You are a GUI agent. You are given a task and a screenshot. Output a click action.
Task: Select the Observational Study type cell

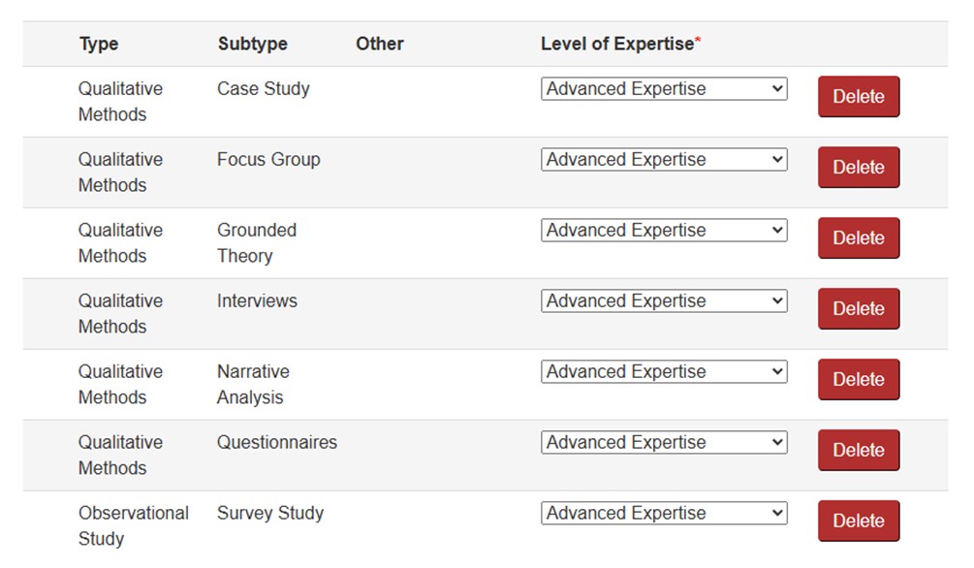133,525
